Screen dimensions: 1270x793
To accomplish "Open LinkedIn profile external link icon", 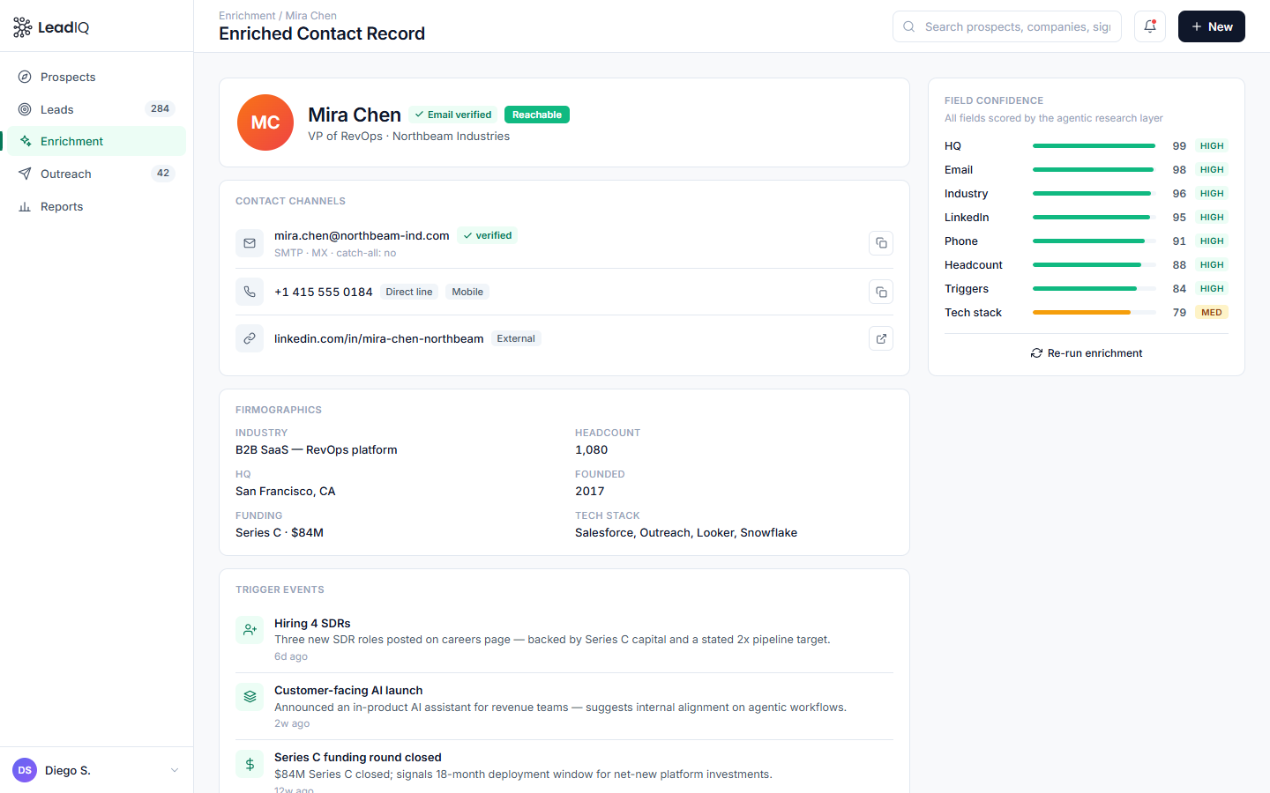I will point(881,338).
